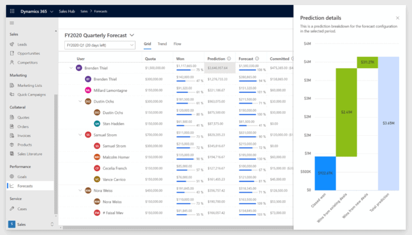Sort by the Won column header
Viewport: 412px width, 235px height.
coord(180,58)
